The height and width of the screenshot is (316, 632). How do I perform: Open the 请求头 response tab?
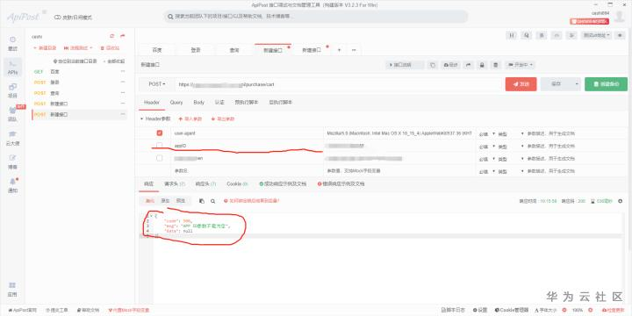[174, 183]
